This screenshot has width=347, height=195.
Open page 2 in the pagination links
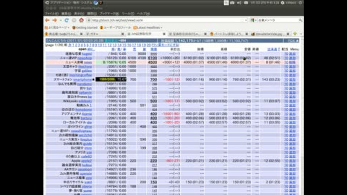pyautogui.click(x=76, y=45)
